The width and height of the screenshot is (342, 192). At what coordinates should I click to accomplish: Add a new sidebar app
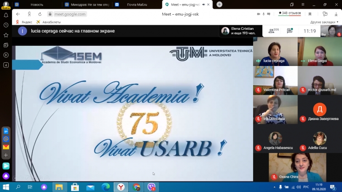coord(6,155)
